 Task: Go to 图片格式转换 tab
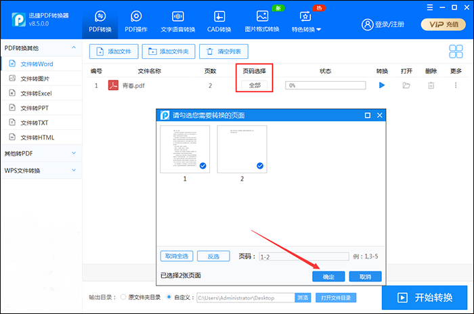pos(262,21)
